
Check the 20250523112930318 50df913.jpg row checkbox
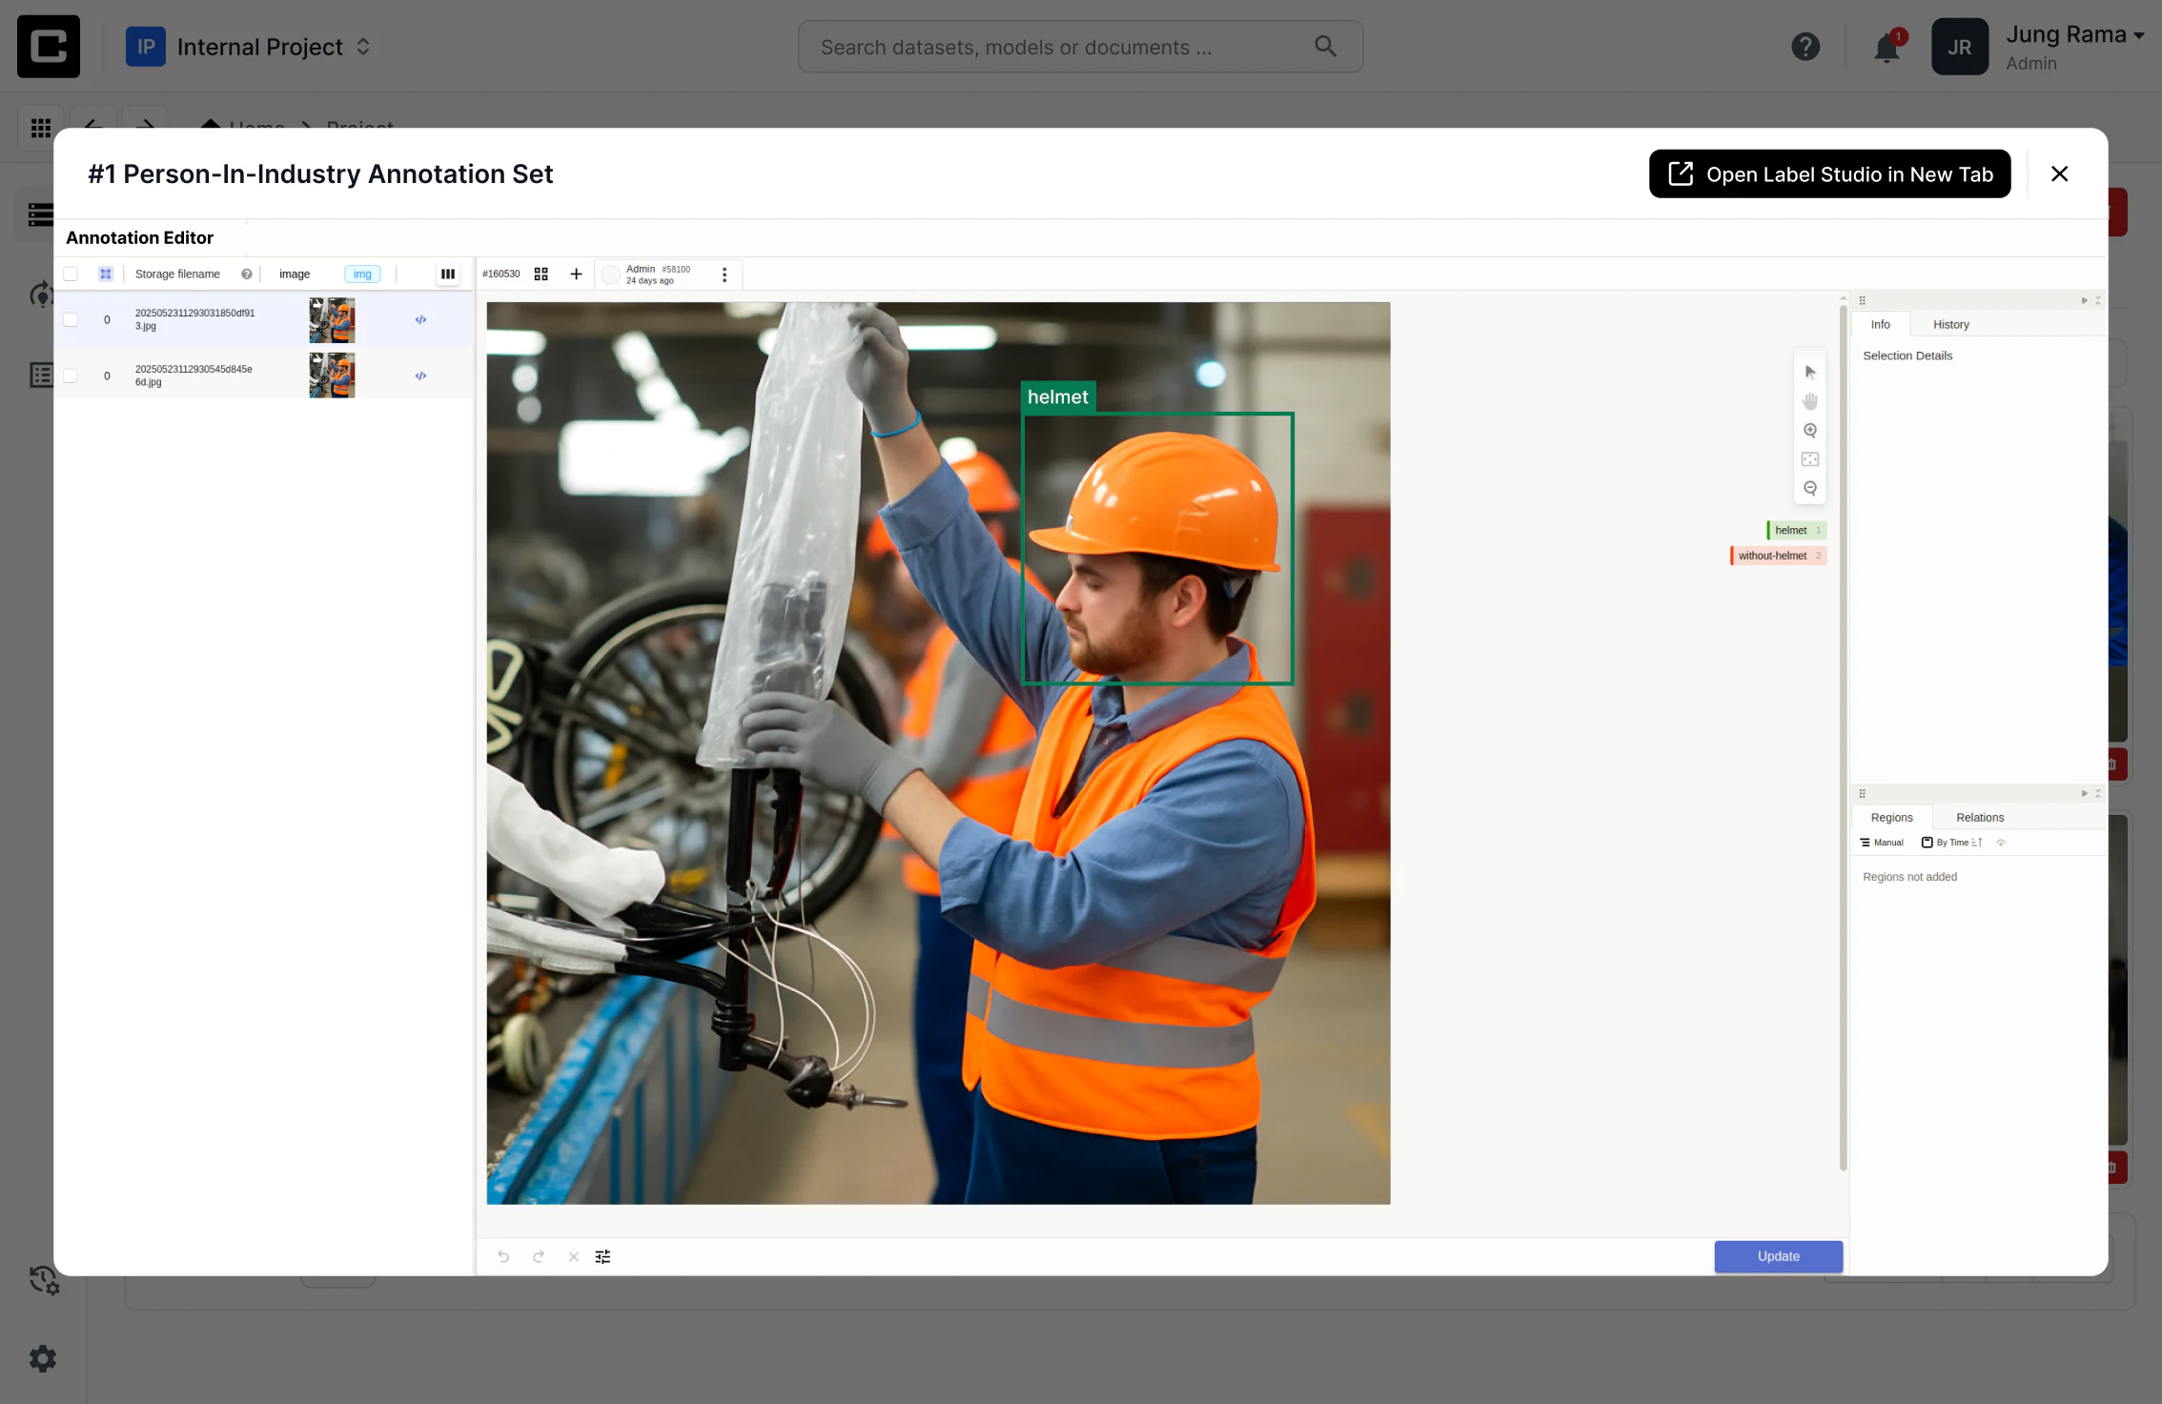tap(71, 319)
